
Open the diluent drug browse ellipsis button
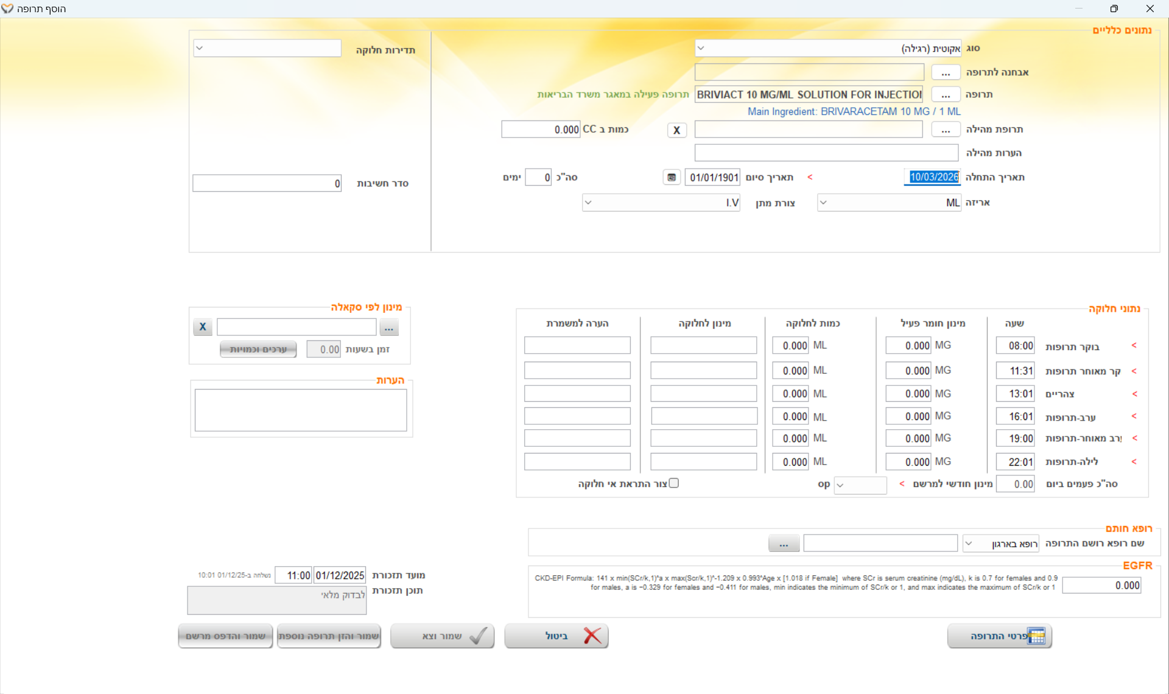point(945,130)
